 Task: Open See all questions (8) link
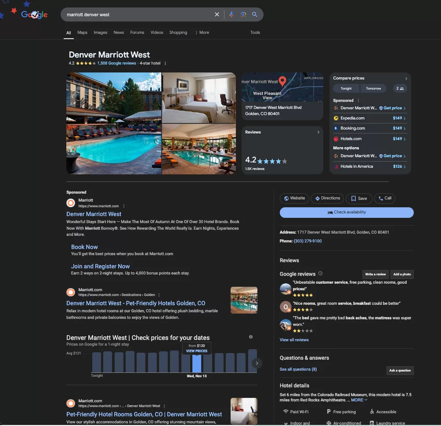point(298,369)
